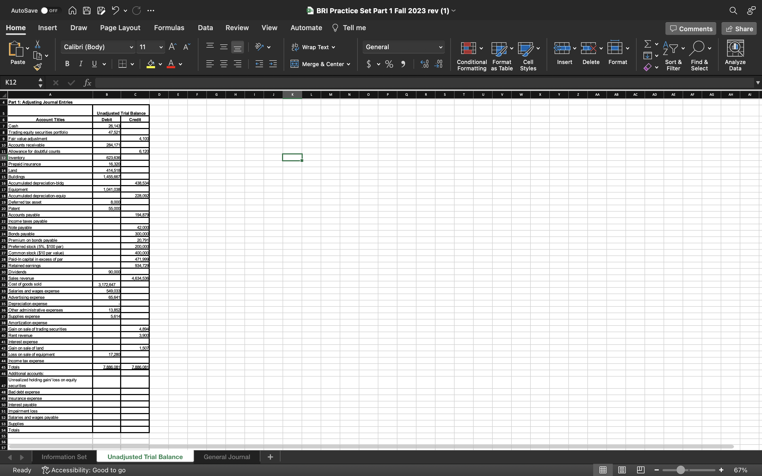Toggle the AutoSave switch
The width and height of the screenshot is (762, 476).
pos(49,11)
